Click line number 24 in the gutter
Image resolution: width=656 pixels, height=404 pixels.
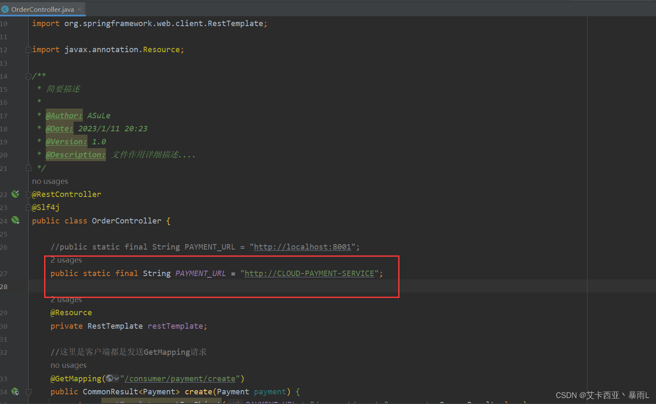[4, 221]
